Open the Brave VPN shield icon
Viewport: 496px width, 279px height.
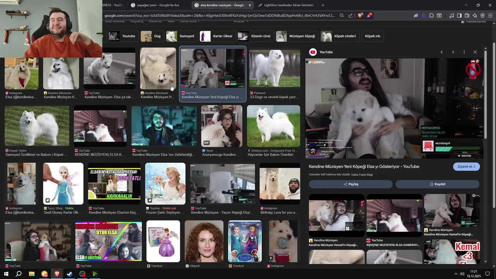(482, 15)
